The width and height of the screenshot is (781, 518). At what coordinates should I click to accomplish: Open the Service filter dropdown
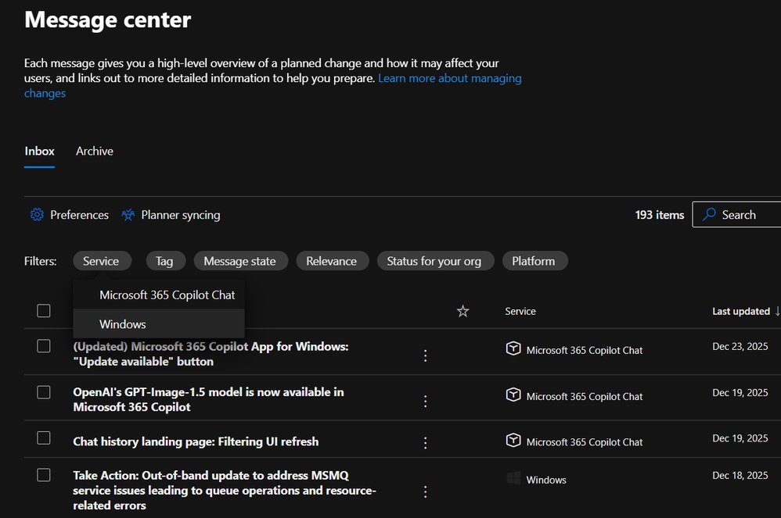102,261
